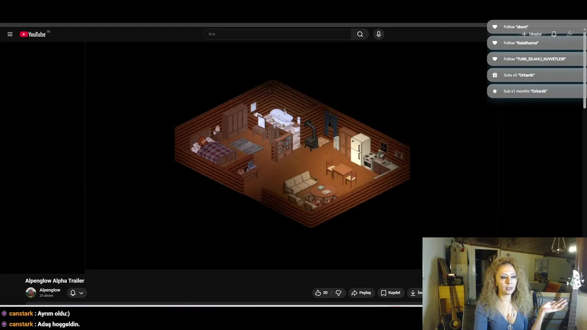
Task: Click the Subs x5 "Orkanik" alert
Action: [535, 75]
